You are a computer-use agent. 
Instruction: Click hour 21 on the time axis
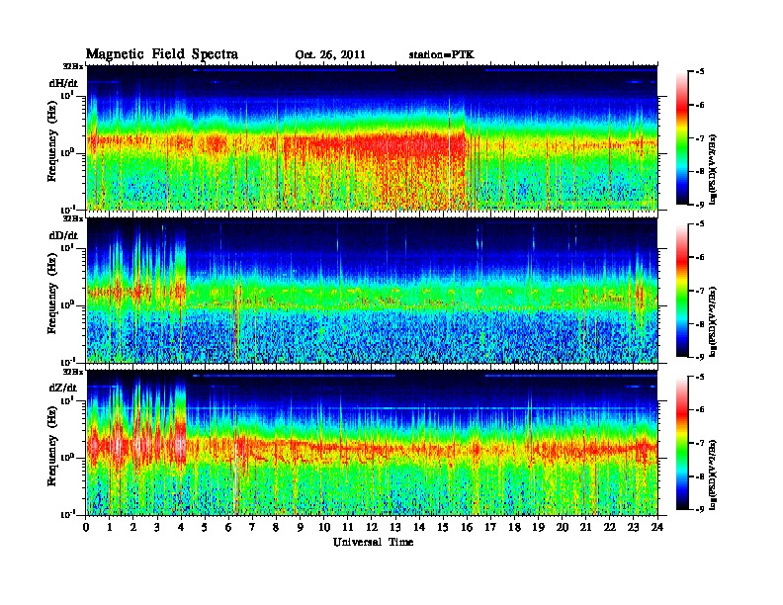tap(585, 527)
